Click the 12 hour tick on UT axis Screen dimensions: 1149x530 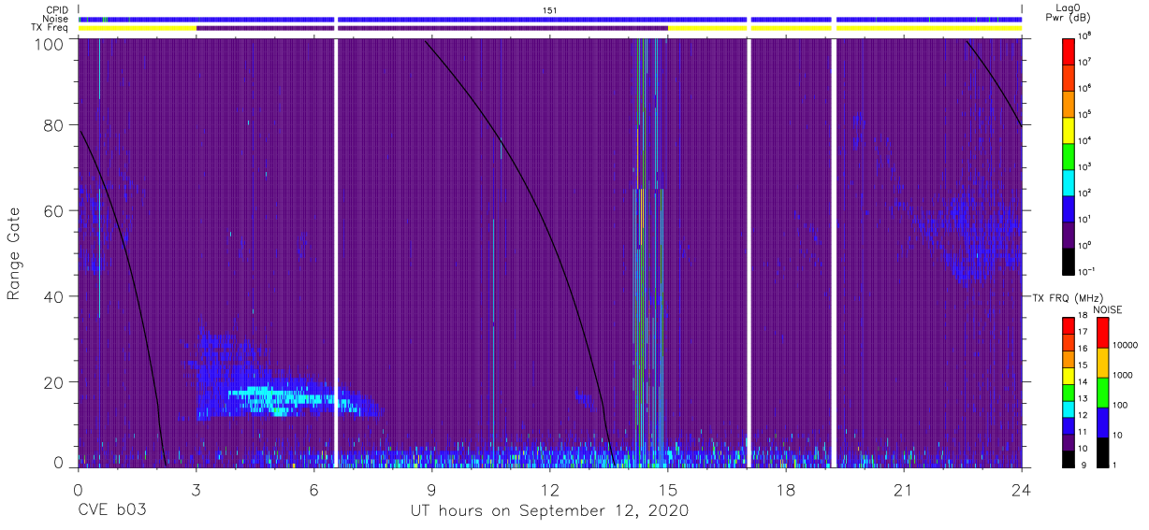tap(550, 489)
